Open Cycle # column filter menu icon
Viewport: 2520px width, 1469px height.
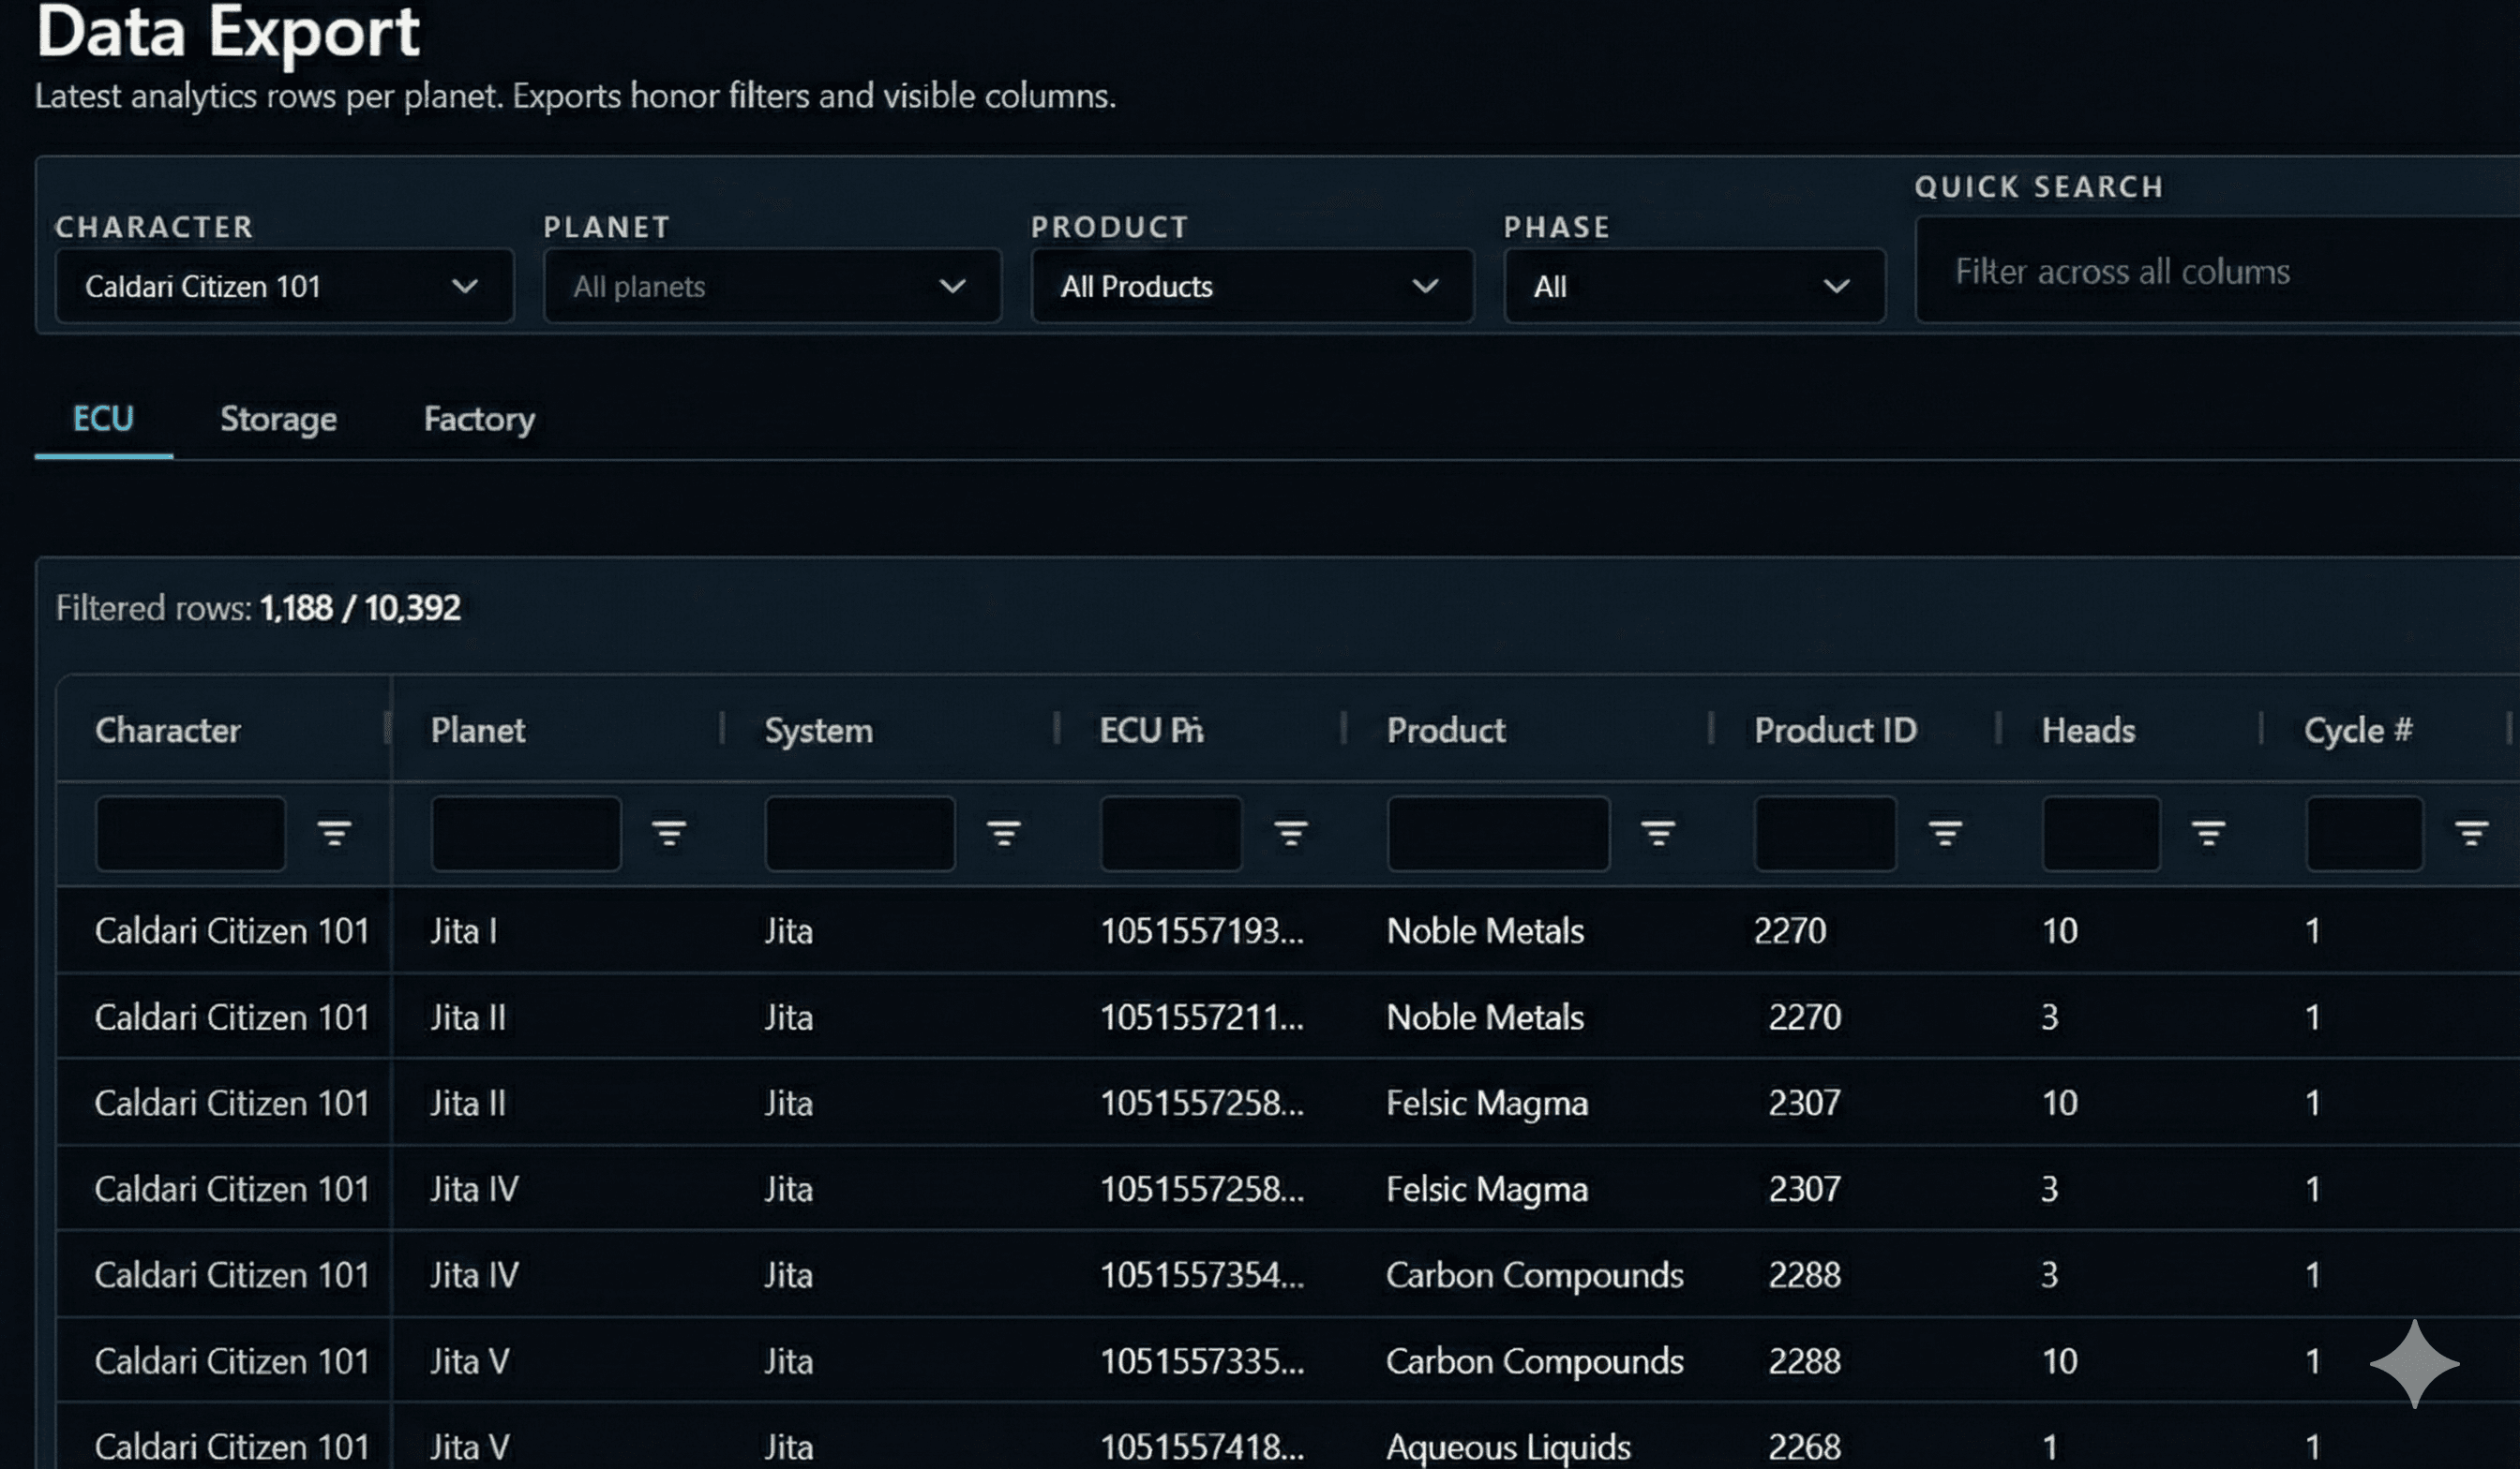(2471, 833)
